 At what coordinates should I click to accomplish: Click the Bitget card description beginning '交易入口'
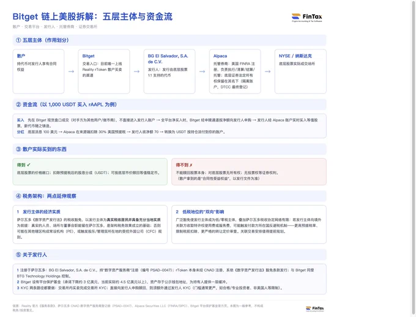click(x=102, y=70)
